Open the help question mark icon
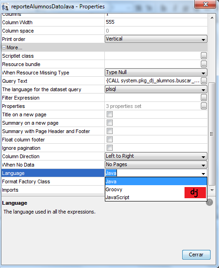This screenshot has width=219, height=268. pos(209,202)
